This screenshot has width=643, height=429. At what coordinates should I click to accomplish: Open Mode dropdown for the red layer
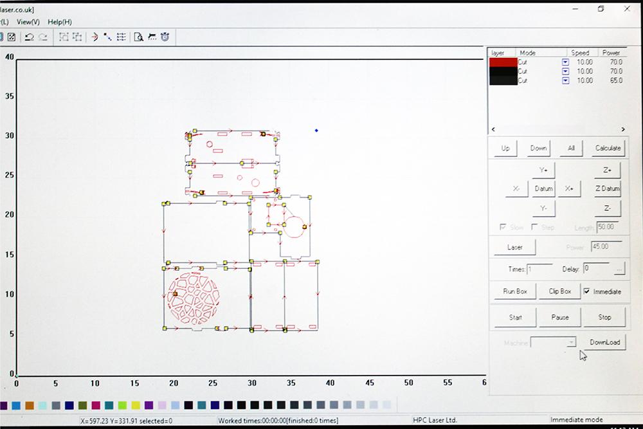565,62
